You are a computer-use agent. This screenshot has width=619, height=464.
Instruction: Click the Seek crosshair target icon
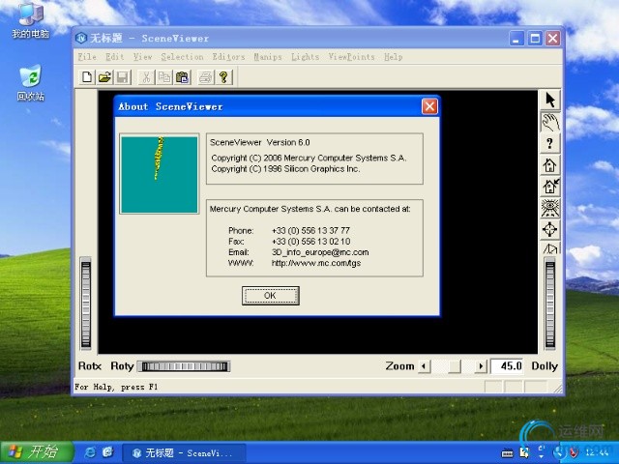pos(550,229)
